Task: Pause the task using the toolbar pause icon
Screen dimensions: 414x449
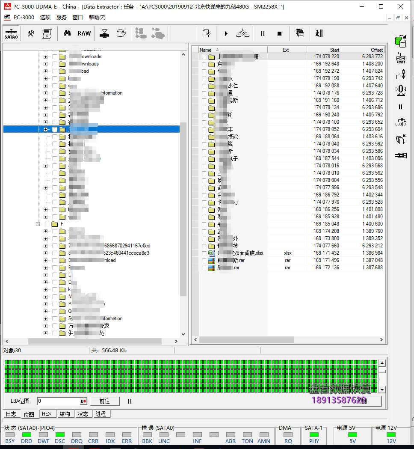Action: [x=263, y=33]
